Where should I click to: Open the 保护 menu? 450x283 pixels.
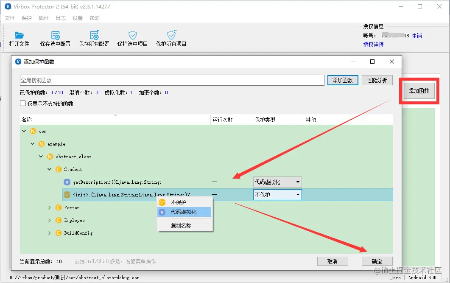27,18
